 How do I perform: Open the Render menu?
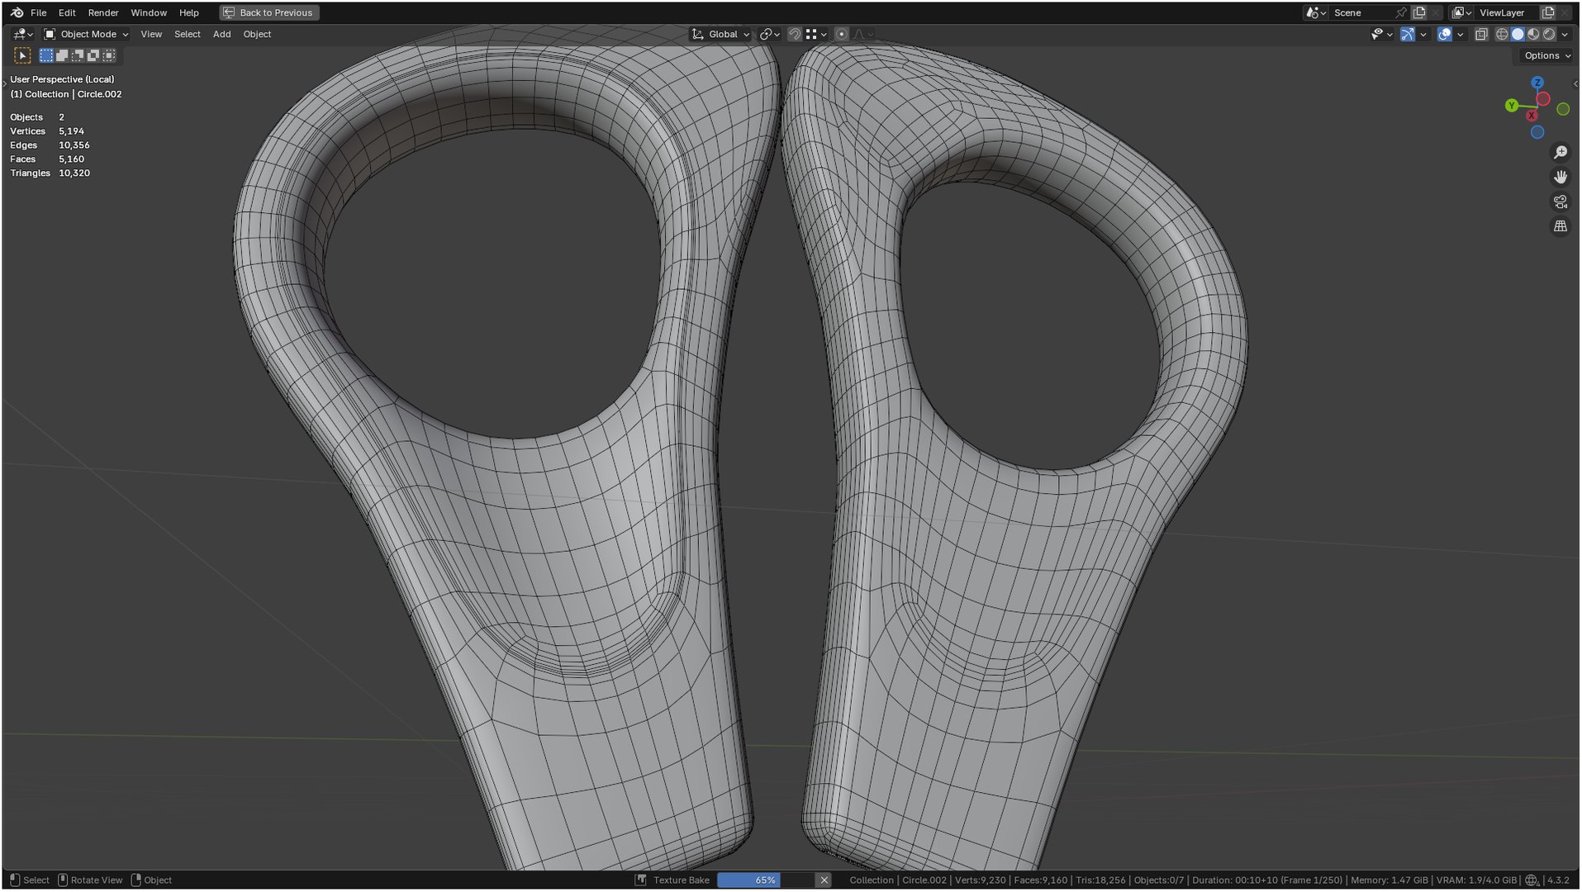point(103,12)
